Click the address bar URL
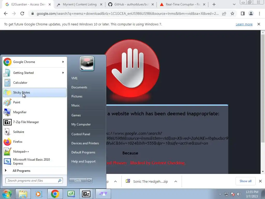 [x=128, y=13]
